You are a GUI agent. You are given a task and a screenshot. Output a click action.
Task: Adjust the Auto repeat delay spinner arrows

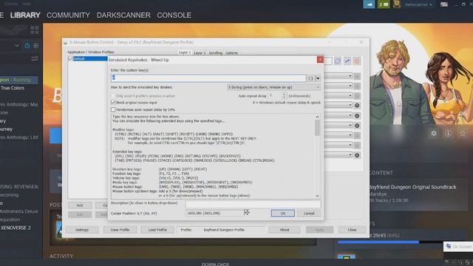(x=284, y=96)
